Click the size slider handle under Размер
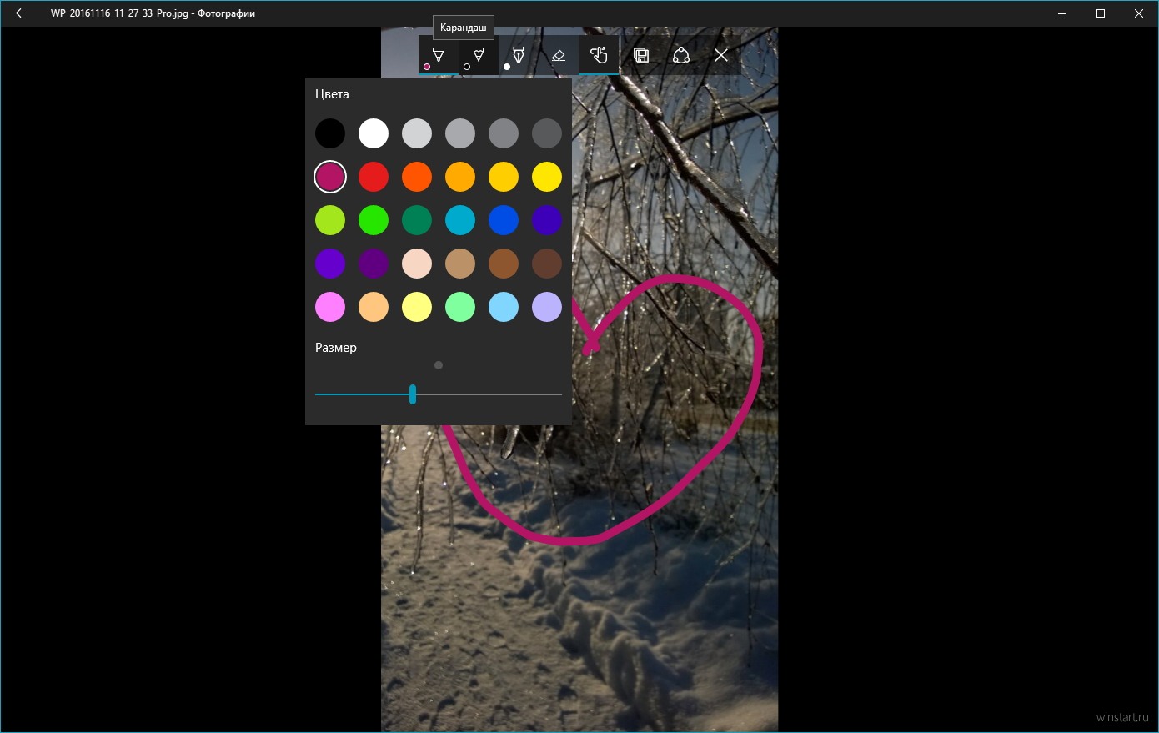 (413, 394)
